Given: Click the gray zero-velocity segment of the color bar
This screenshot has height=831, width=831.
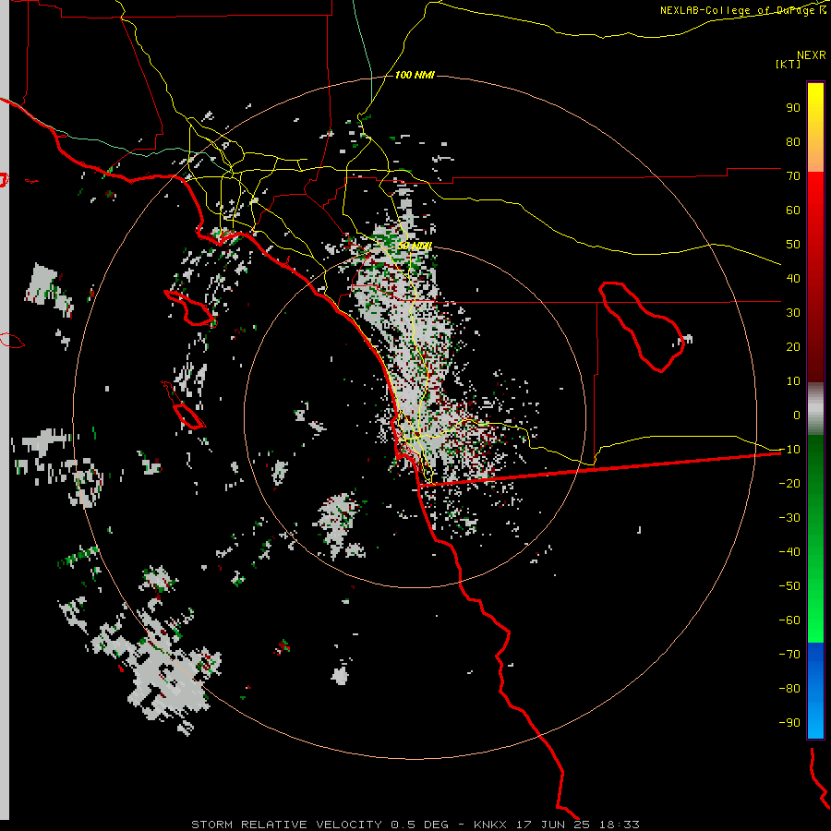Looking at the screenshot, I should 815,409.
